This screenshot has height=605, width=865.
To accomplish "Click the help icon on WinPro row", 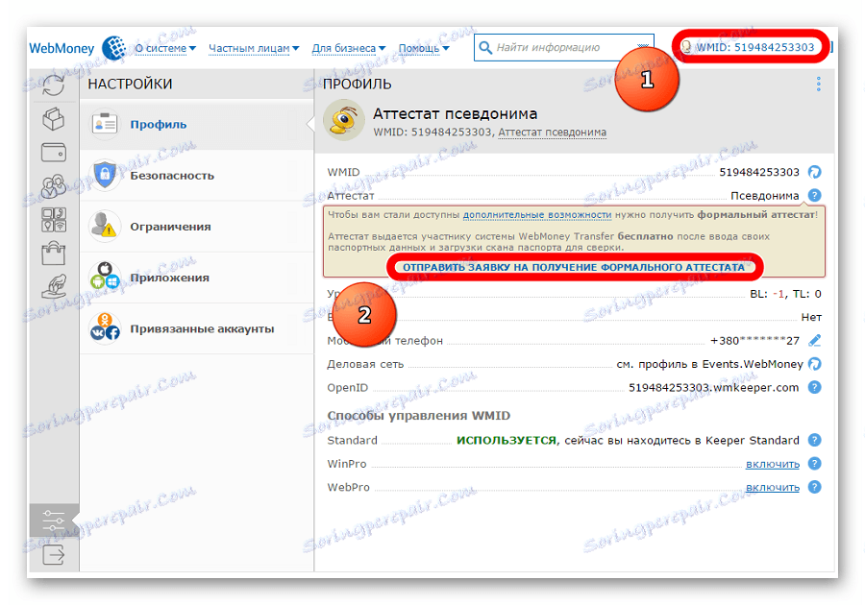I will [814, 464].
